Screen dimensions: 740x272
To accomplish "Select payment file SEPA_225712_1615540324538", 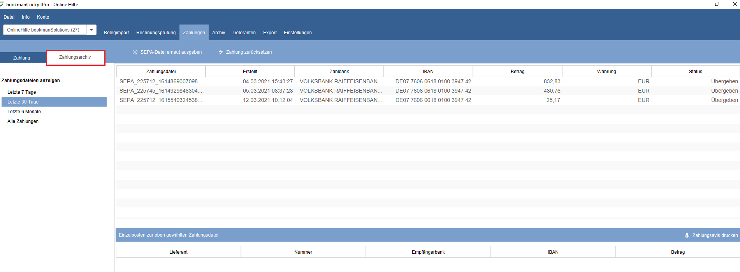I will [x=162, y=100].
